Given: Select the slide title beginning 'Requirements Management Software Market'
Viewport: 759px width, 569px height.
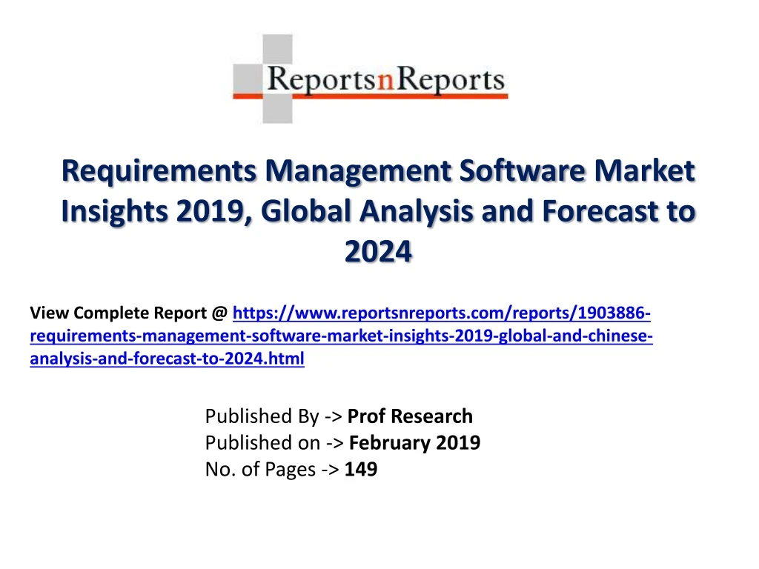Looking at the screenshot, I should click(x=379, y=211).
